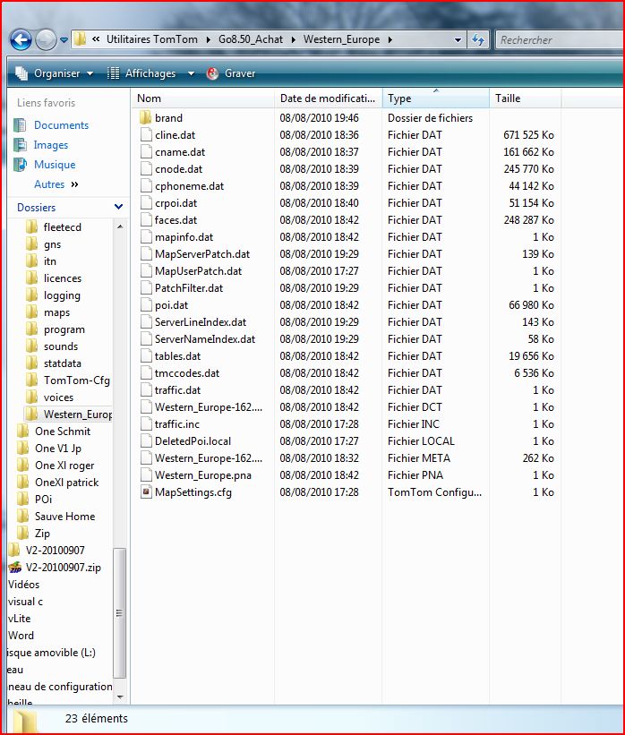Screen dimensions: 625x735
Task: Select the OneXl patrick folder icon
Action: [x=22, y=482]
